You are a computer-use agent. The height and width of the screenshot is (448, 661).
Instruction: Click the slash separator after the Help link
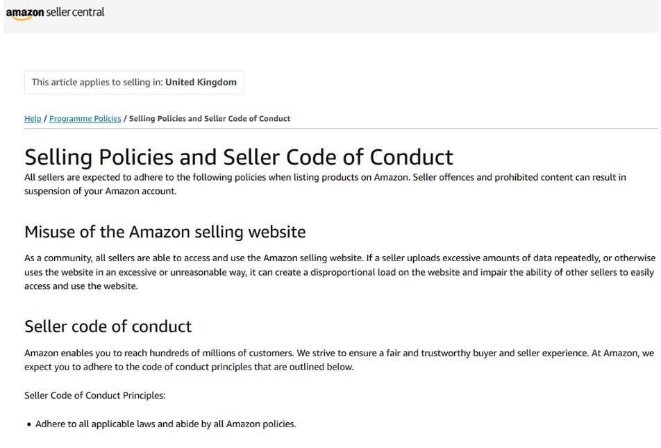tap(45, 119)
